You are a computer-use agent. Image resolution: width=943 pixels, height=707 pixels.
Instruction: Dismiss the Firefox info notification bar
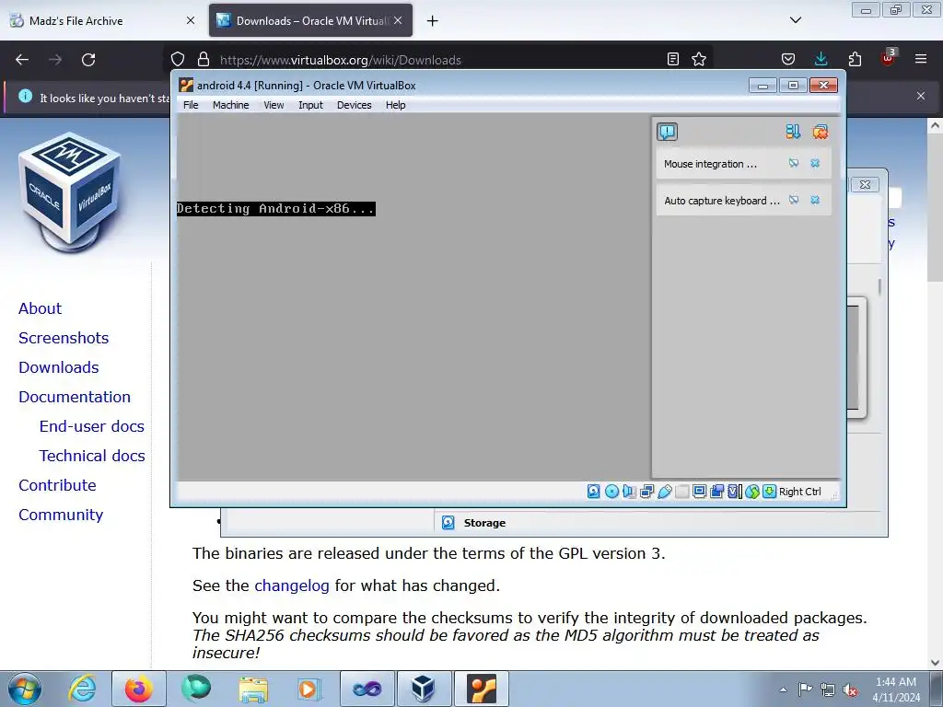[921, 96]
